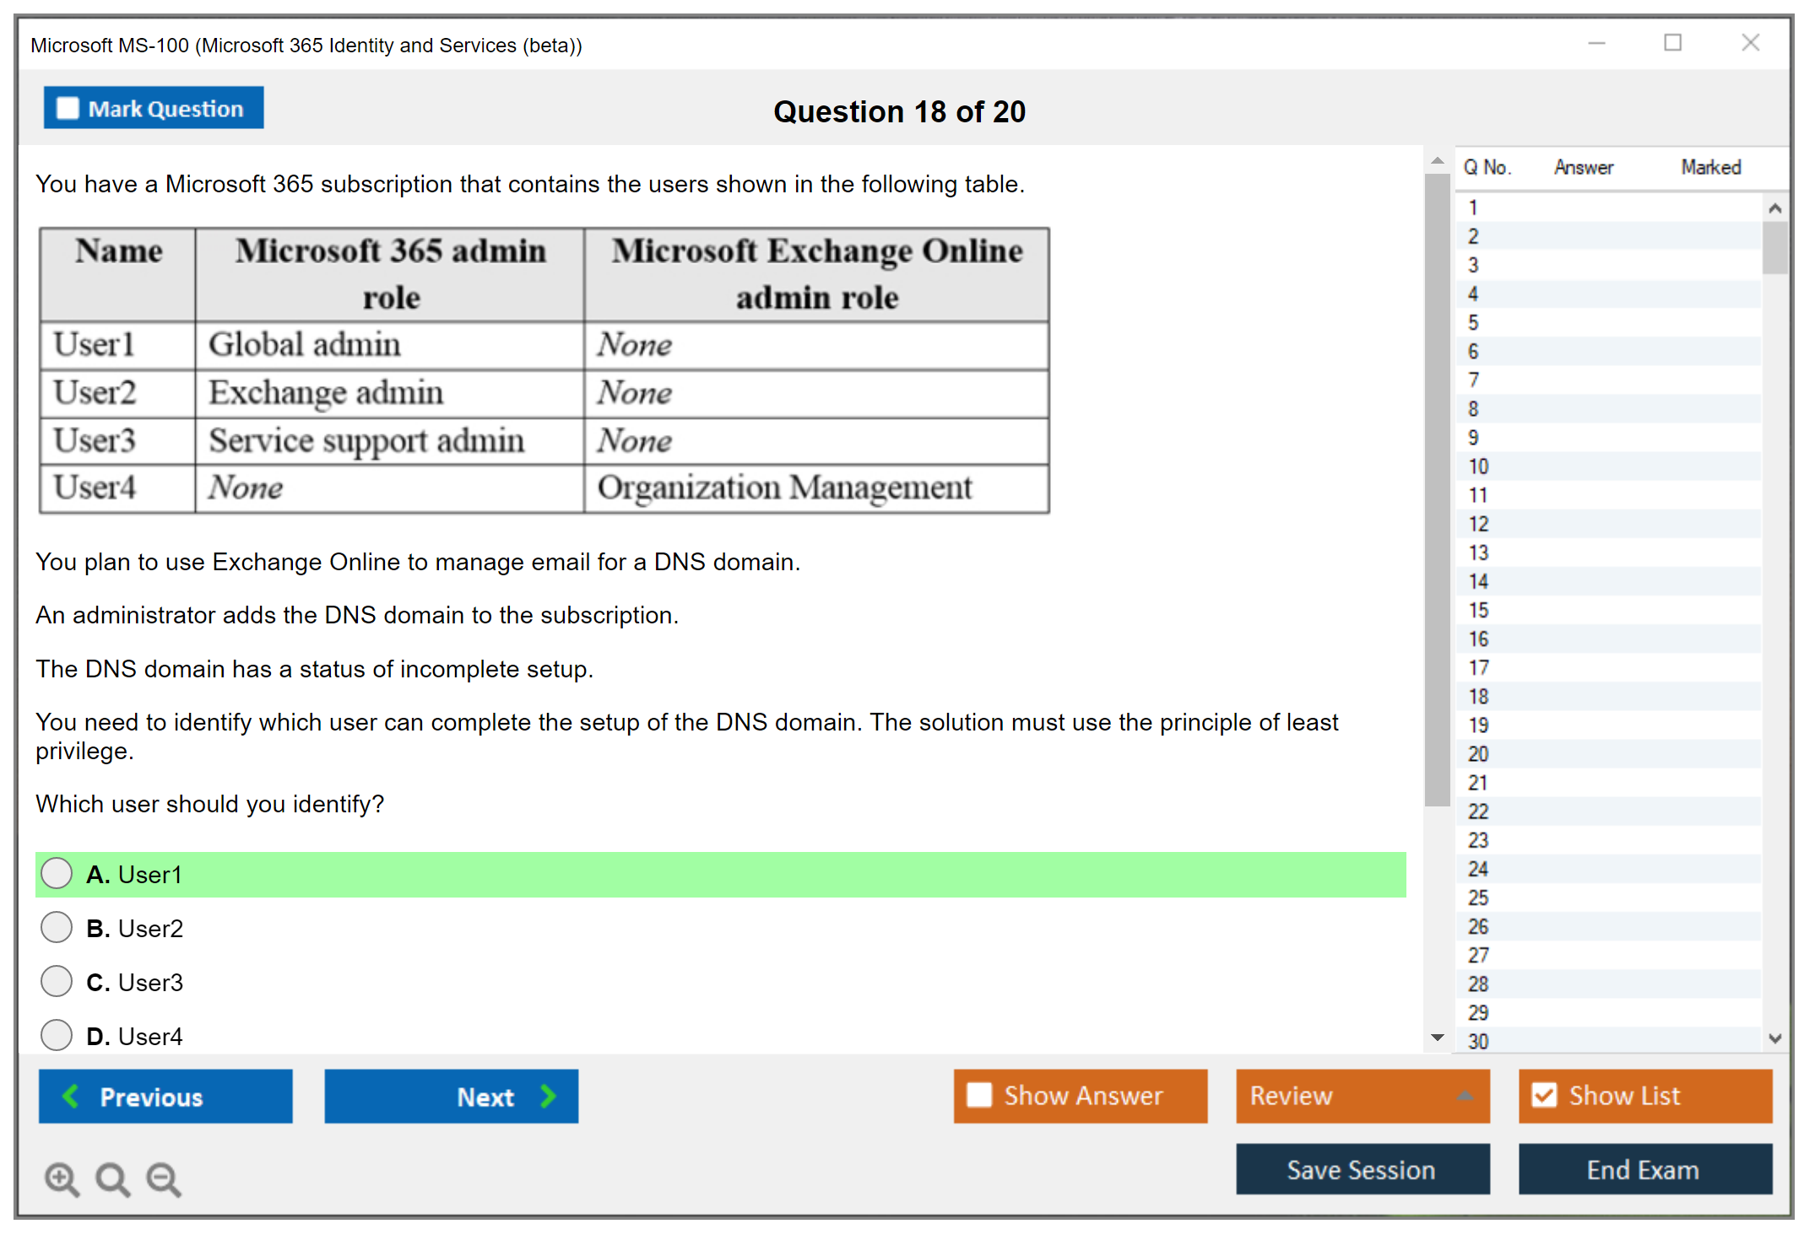
Task: Choose answer D. User4 radio button
Action: [x=57, y=1036]
